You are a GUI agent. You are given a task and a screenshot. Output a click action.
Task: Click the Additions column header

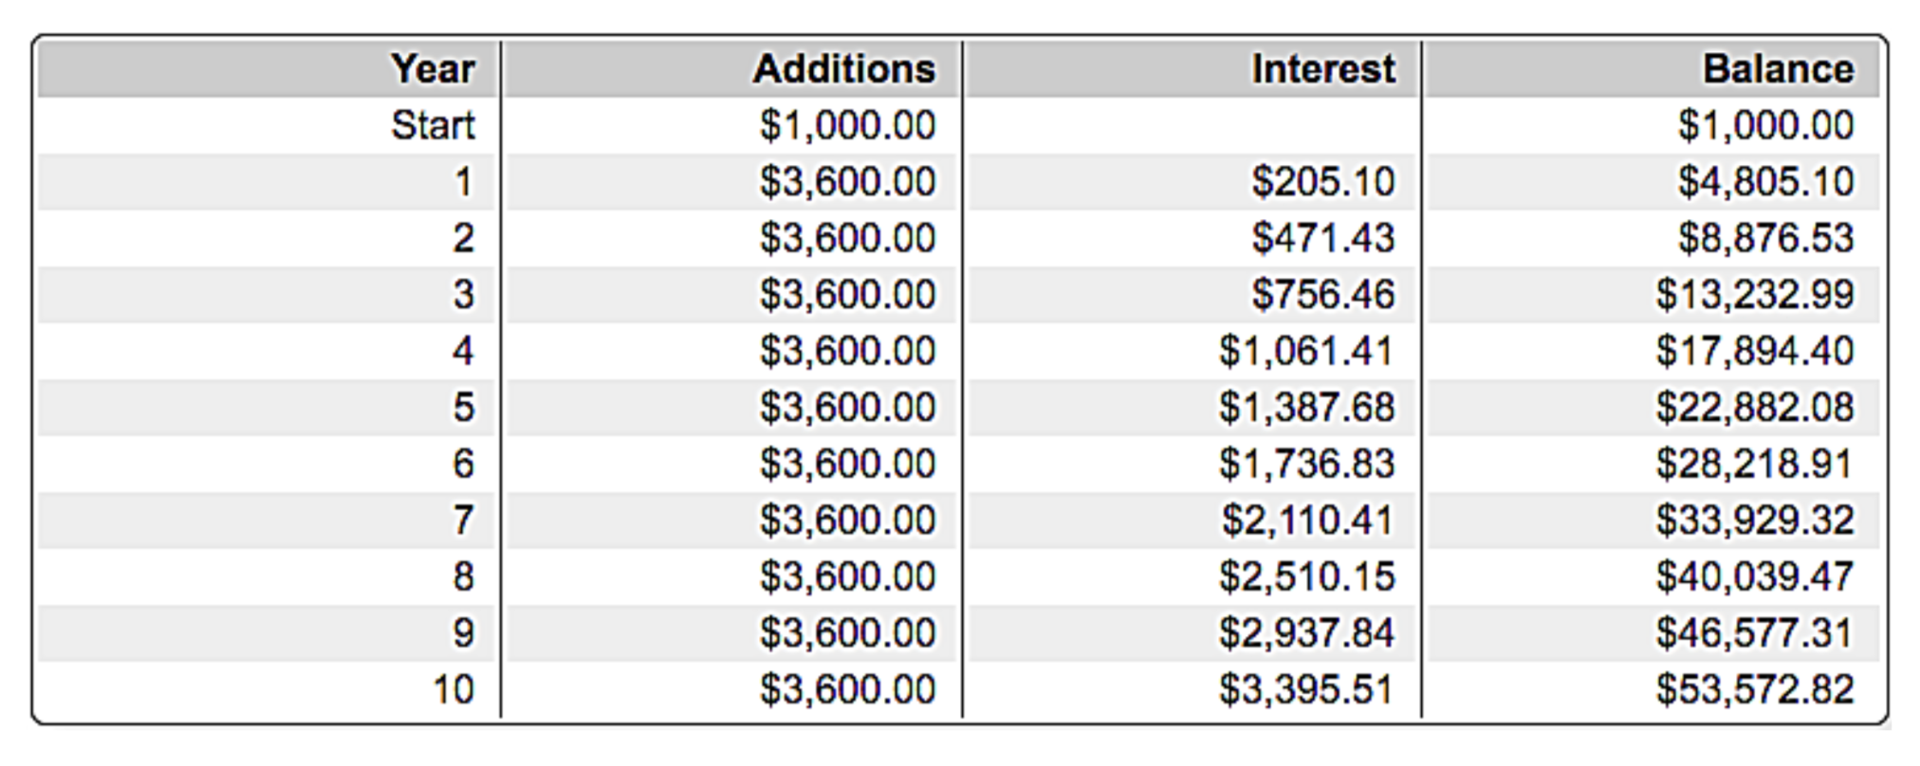coord(844,69)
